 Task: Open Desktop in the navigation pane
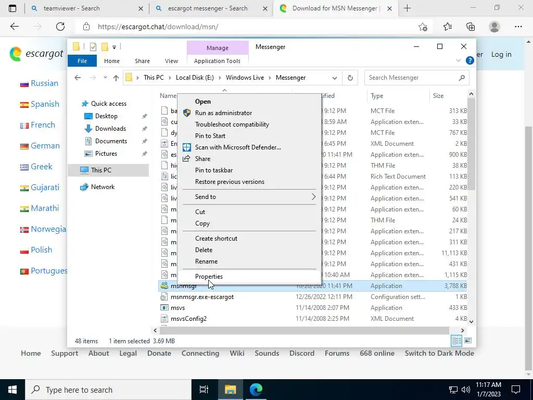pyautogui.click(x=106, y=116)
